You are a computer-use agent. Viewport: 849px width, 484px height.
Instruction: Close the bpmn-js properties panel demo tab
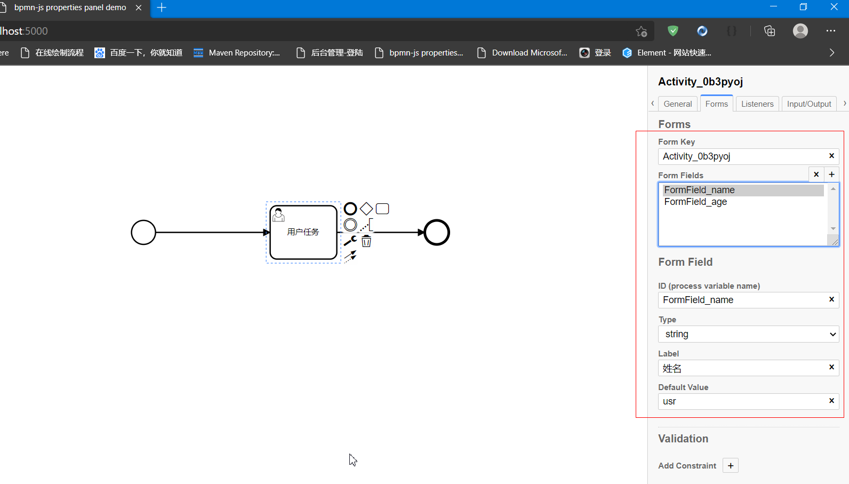click(139, 7)
